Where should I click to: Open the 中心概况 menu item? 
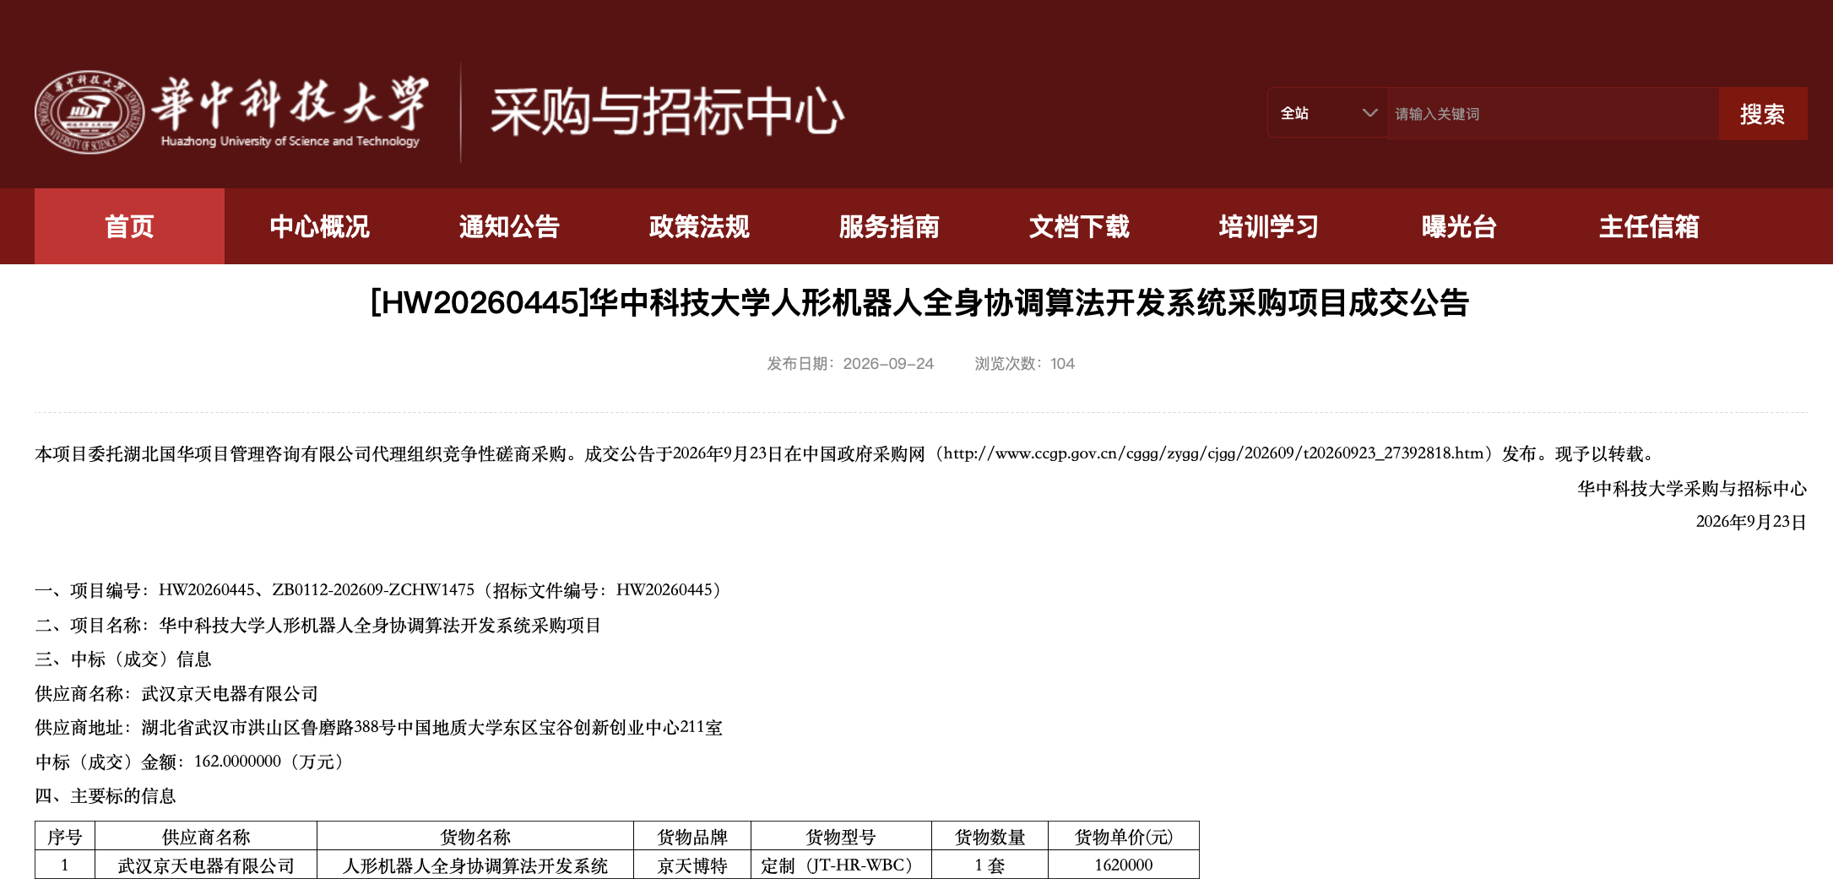tap(319, 226)
